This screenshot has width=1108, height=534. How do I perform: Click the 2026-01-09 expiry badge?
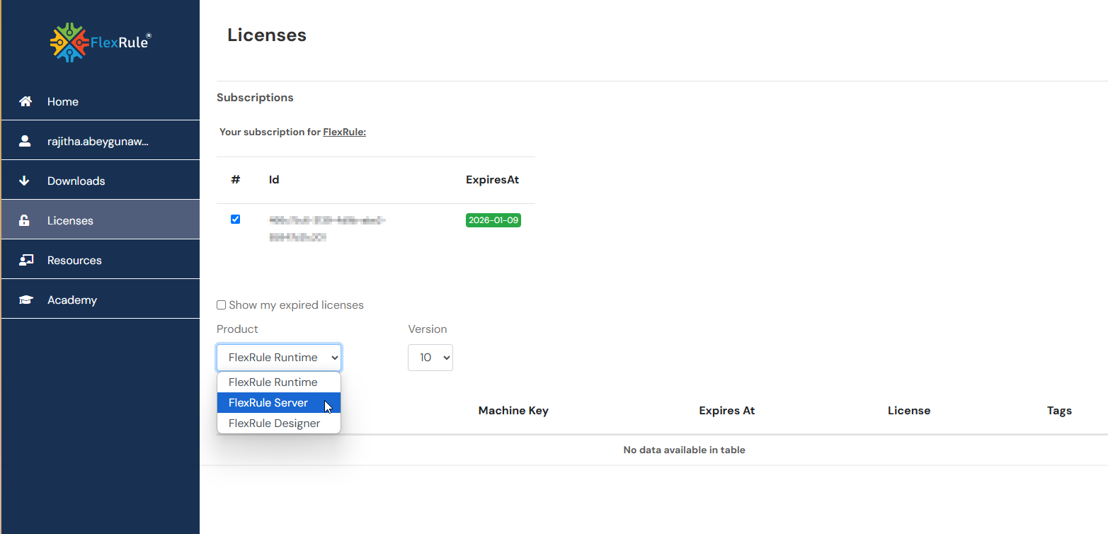click(493, 220)
